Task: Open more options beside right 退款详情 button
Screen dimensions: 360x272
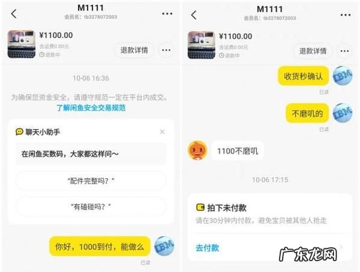Action: click(344, 51)
